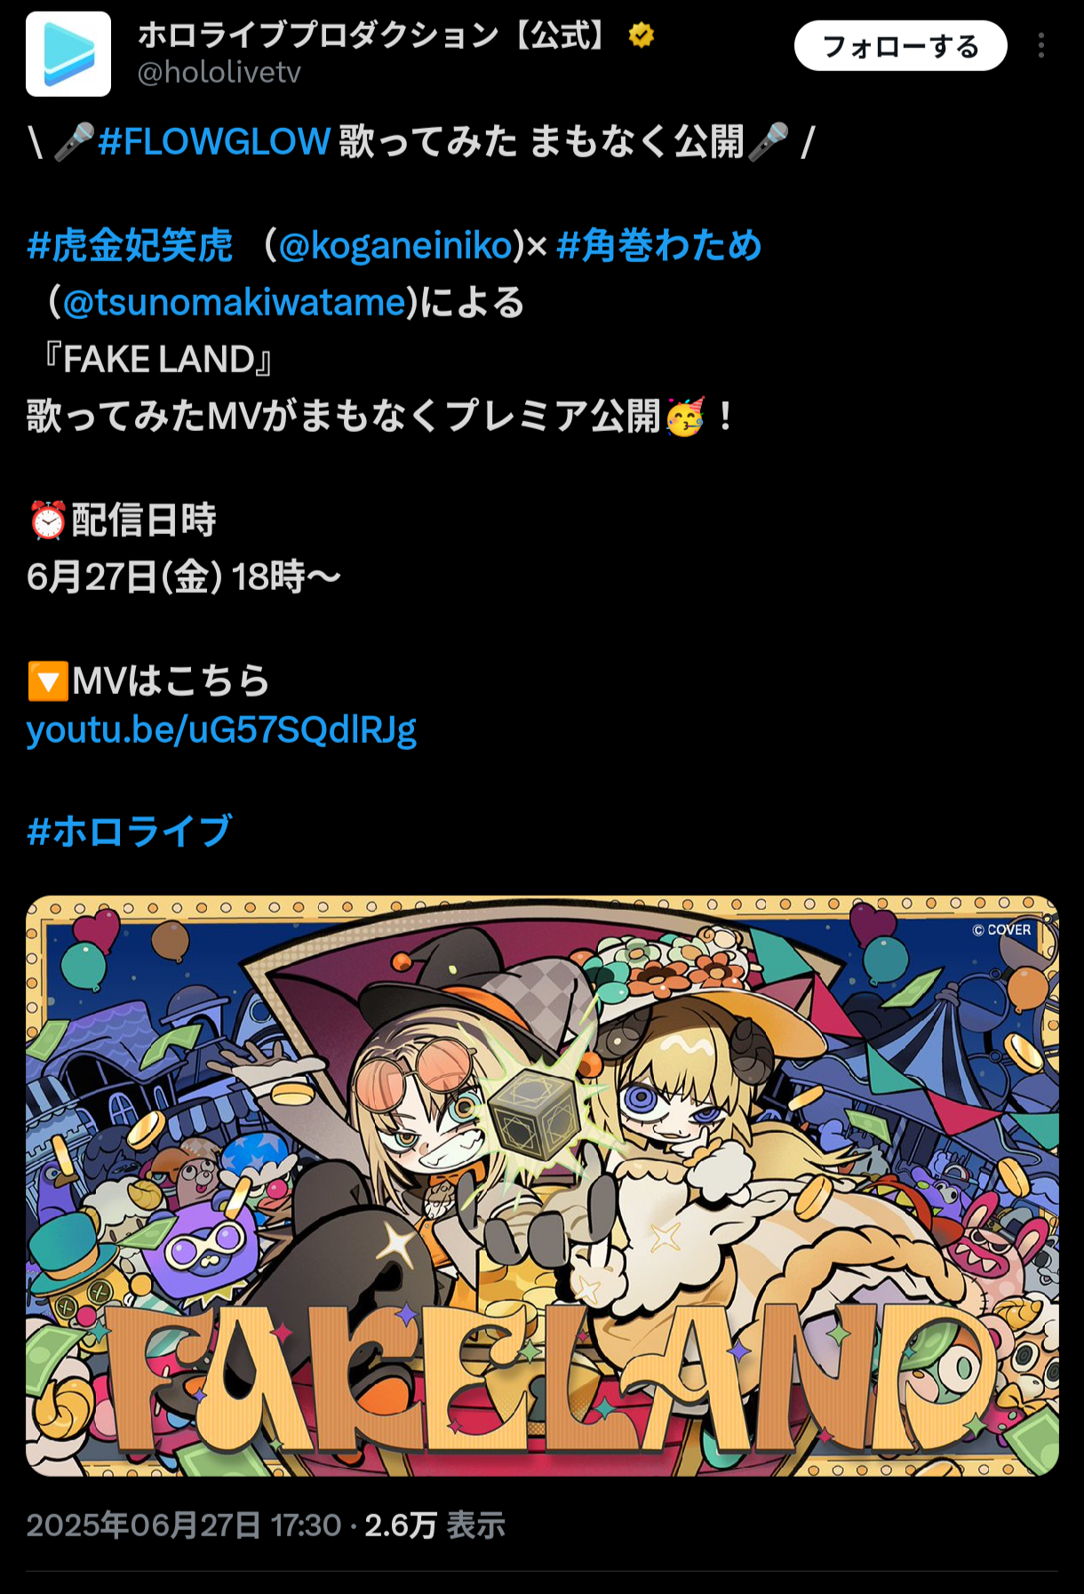Click the party face emoji after プレミア公開
Viewport: 1084px width, 1594px height.
[685, 416]
